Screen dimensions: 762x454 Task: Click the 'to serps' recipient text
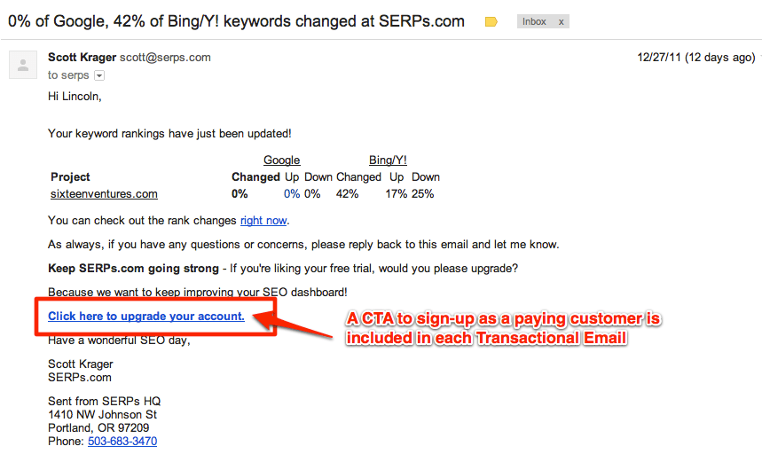tap(69, 76)
